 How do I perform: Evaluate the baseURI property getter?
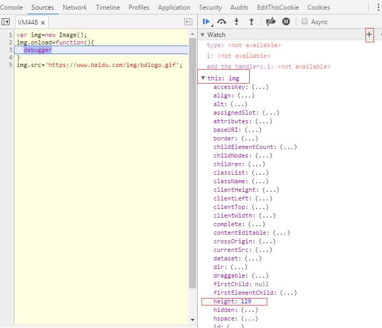(253, 130)
